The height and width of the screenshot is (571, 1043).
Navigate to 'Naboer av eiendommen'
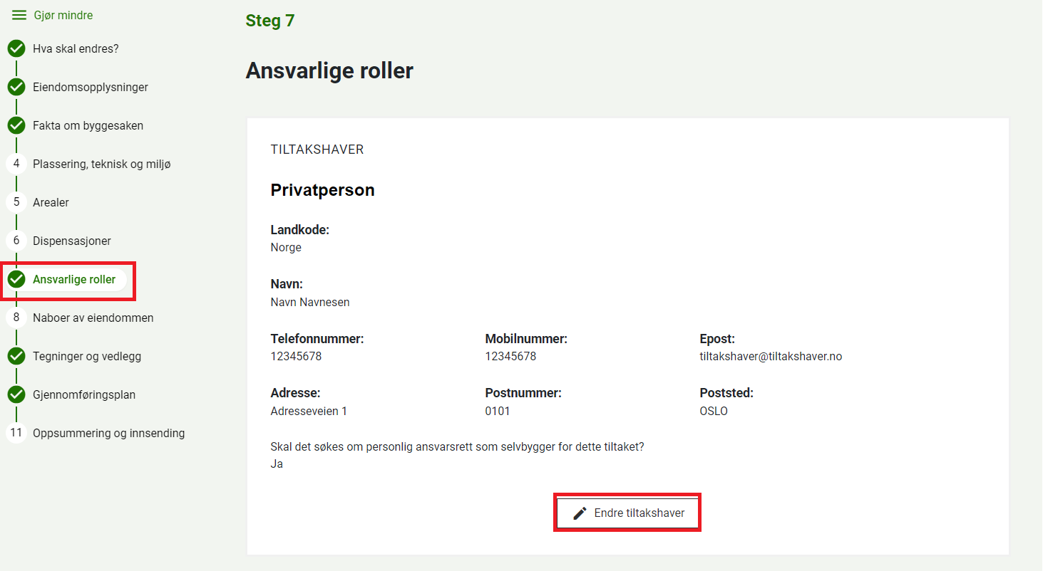[93, 318]
